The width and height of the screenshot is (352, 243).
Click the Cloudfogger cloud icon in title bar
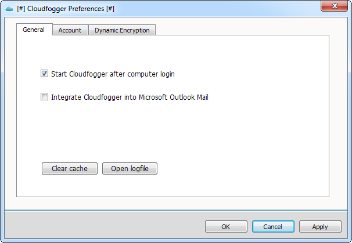click(9, 9)
